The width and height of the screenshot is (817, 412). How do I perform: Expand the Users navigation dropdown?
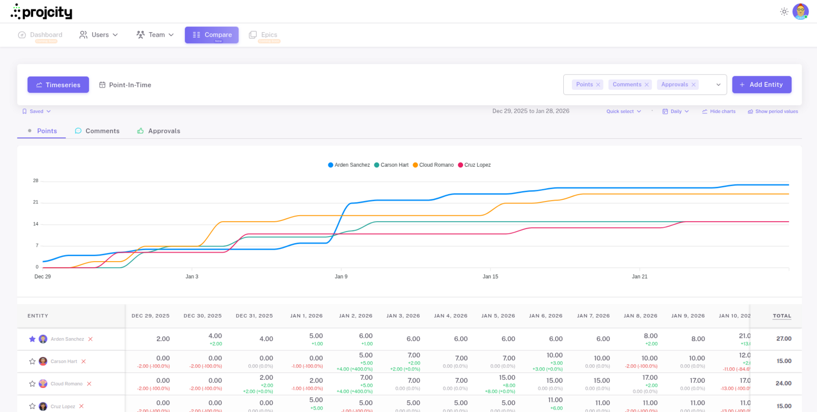(99, 35)
